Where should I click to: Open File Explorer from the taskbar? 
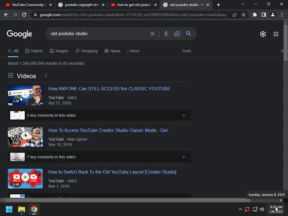tap(21, 209)
